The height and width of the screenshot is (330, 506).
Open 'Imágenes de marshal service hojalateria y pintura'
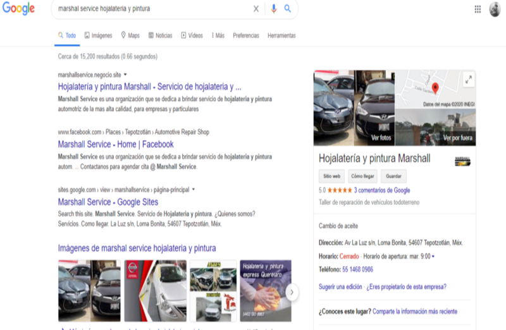[x=137, y=248]
